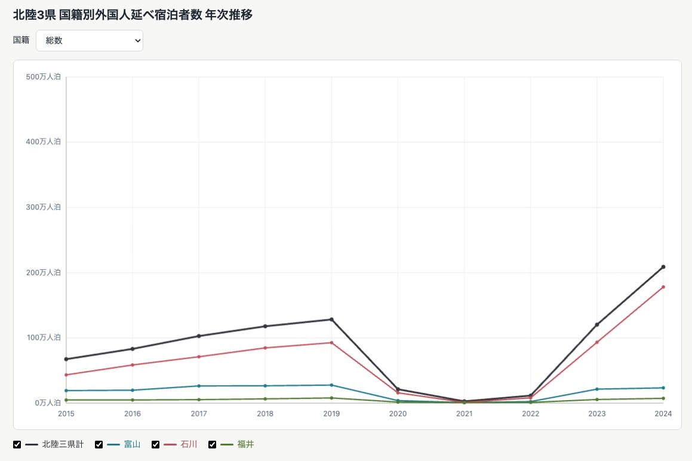Click the green 福井 legend color line
This screenshot has width=692, height=461.
click(x=227, y=444)
